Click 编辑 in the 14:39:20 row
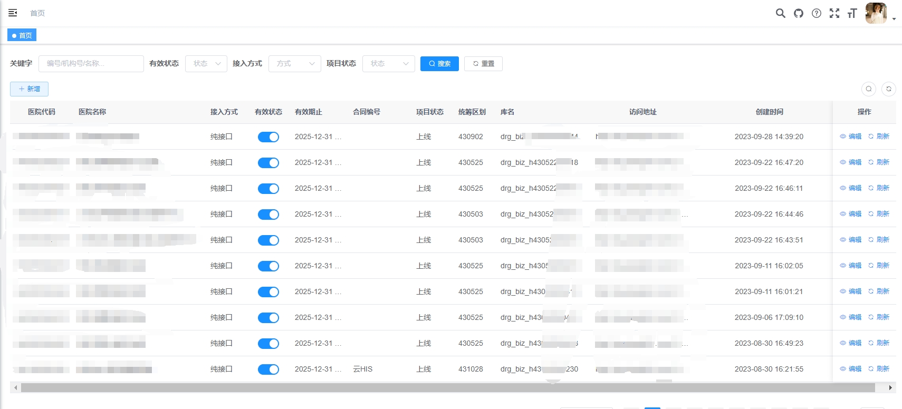Screen dimensions: 902x409 851,137
